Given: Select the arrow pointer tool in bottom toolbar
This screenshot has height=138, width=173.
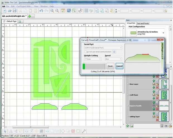Looking at the screenshot, I should [5, 131].
